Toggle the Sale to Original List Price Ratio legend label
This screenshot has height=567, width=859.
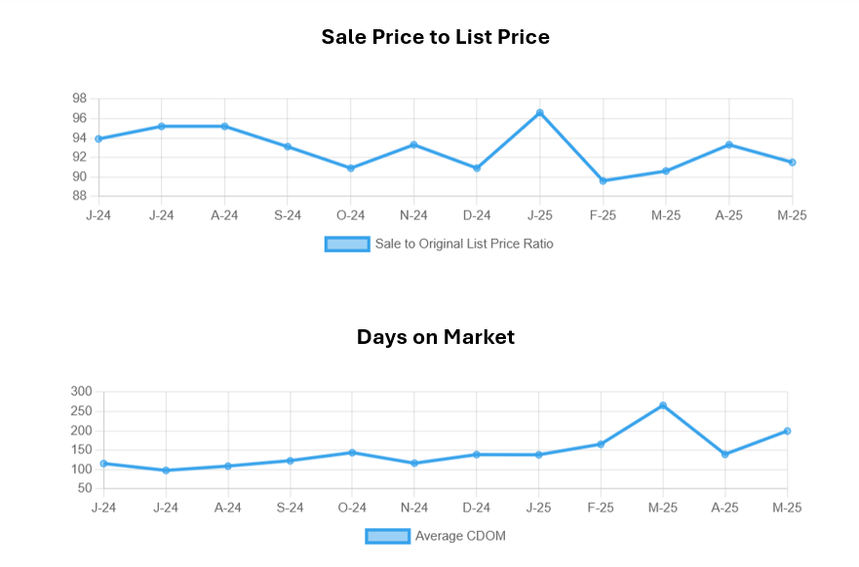point(464,244)
